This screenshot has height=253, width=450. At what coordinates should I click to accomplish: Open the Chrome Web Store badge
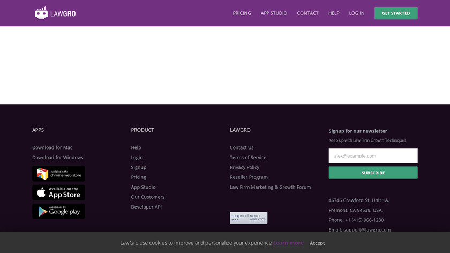(58, 174)
